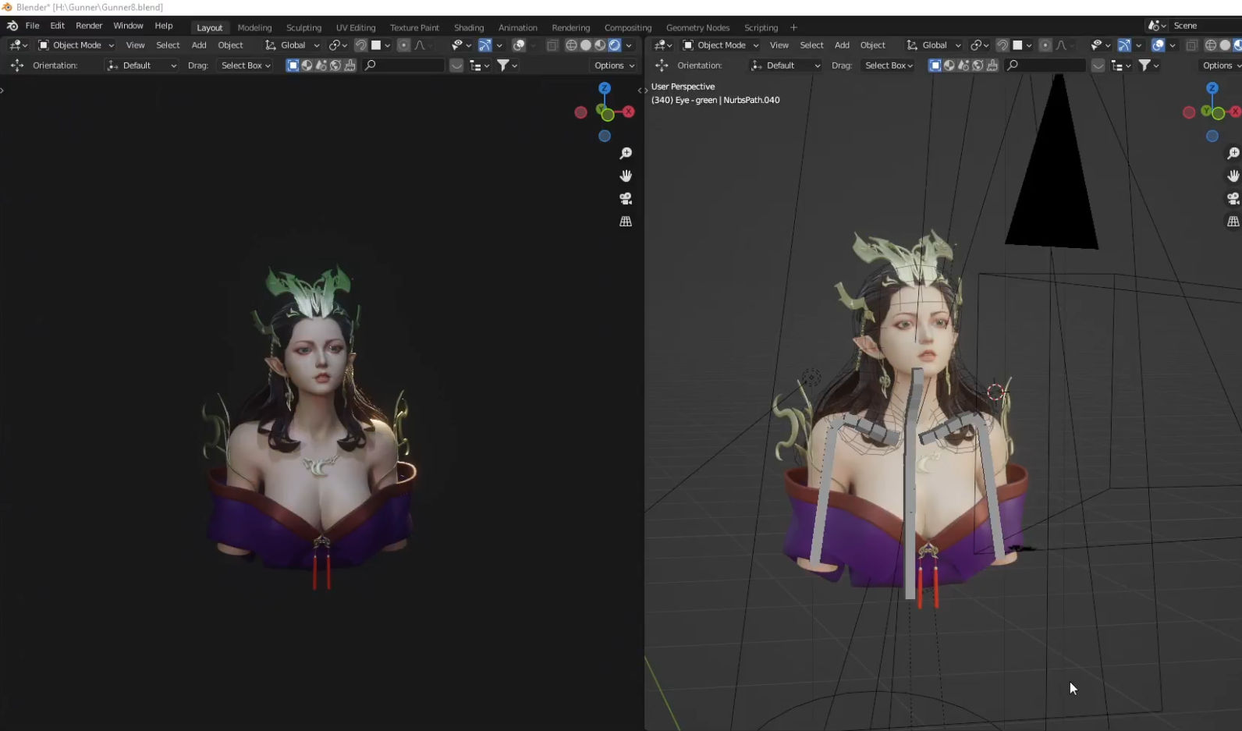Click the pan hand icon in left viewport

626,176
